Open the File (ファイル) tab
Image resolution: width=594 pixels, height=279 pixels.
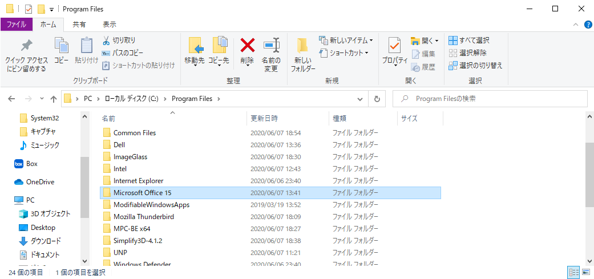[17, 25]
